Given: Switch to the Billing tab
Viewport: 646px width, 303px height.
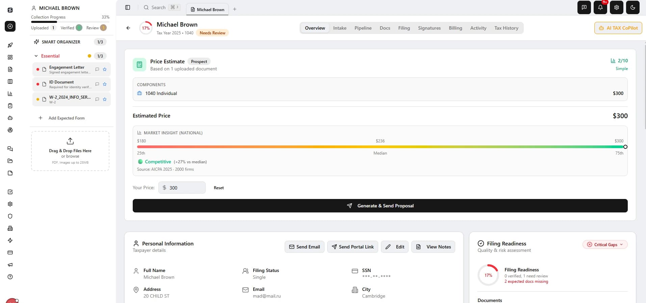Looking at the screenshot, I should 455,28.
